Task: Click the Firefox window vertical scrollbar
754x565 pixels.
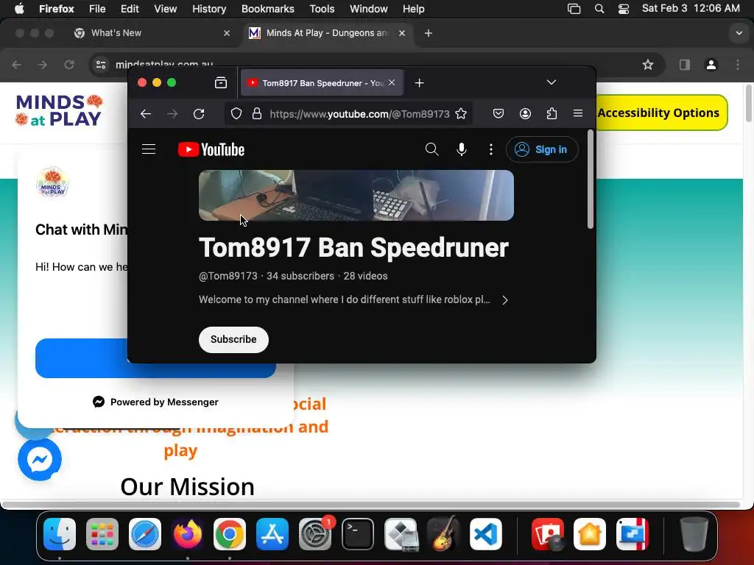Action: (x=591, y=180)
